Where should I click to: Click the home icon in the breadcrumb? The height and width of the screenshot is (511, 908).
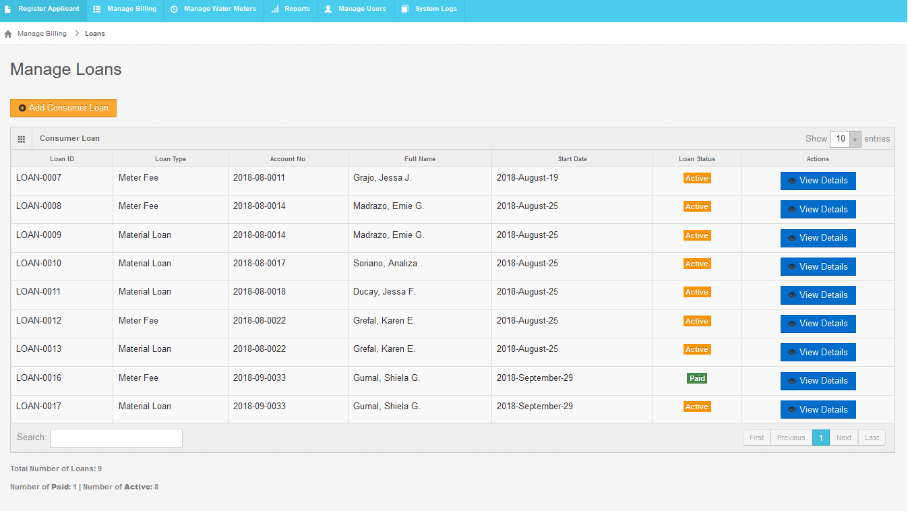point(8,34)
